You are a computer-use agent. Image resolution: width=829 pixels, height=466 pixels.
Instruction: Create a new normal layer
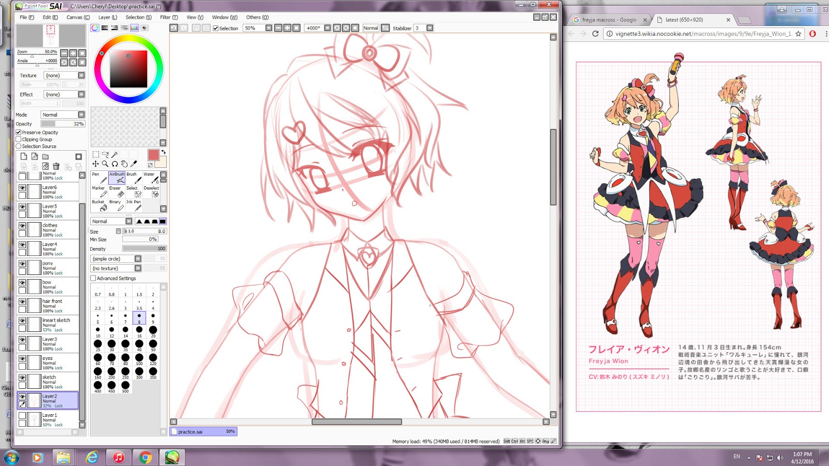point(24,156)
